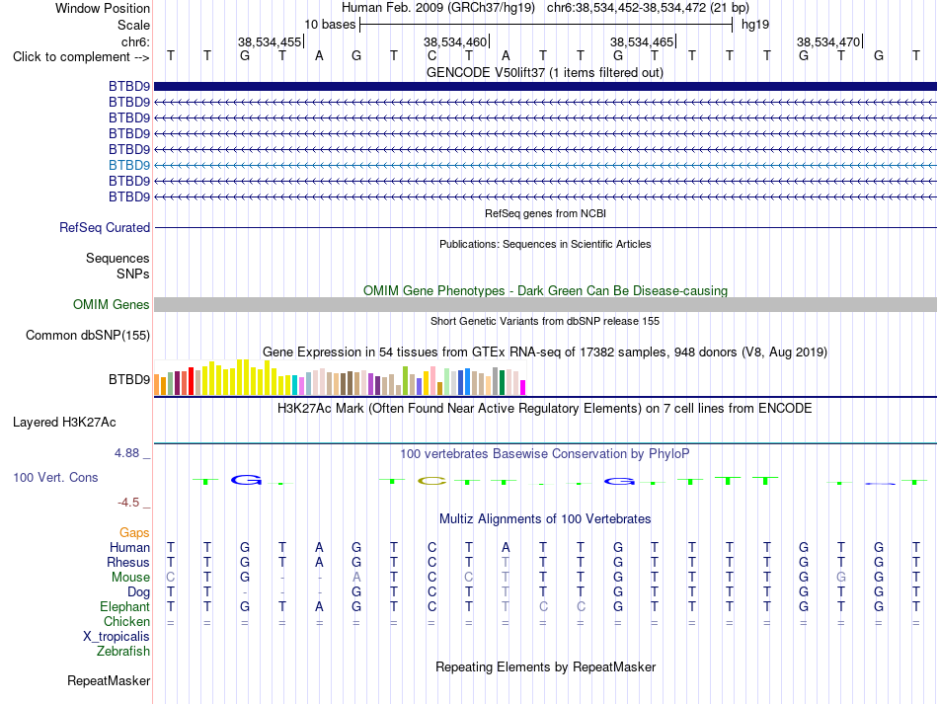This screenshot has height=704, width=938.
Task: Click the large blue G conservation logo letter
Action: click(x=246, y=480)
